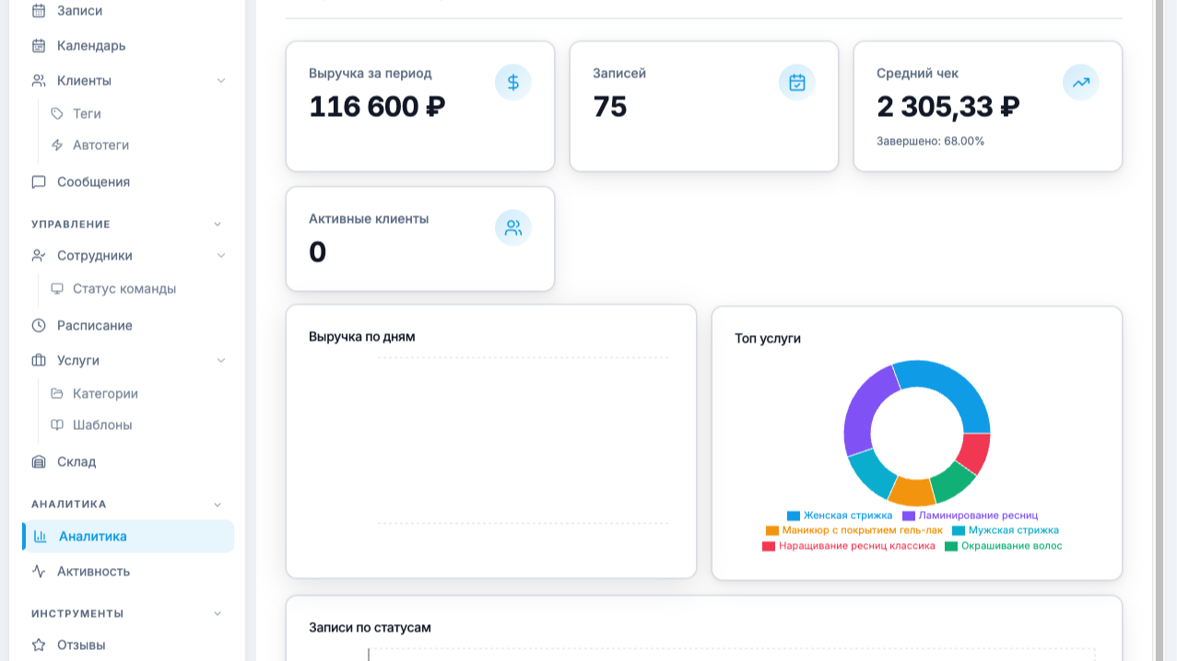Select the dollar icon on revenue card
The width and height of the screenshot is (1177, 661).
click(512, 82)
